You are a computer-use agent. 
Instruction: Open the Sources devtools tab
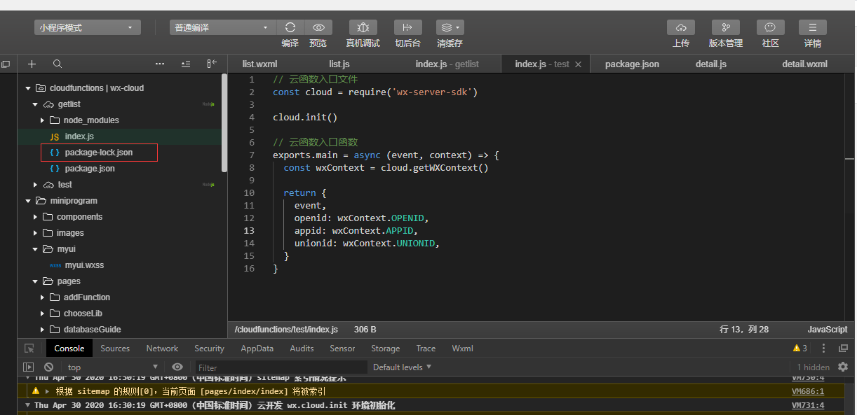(x=115, y=349)
